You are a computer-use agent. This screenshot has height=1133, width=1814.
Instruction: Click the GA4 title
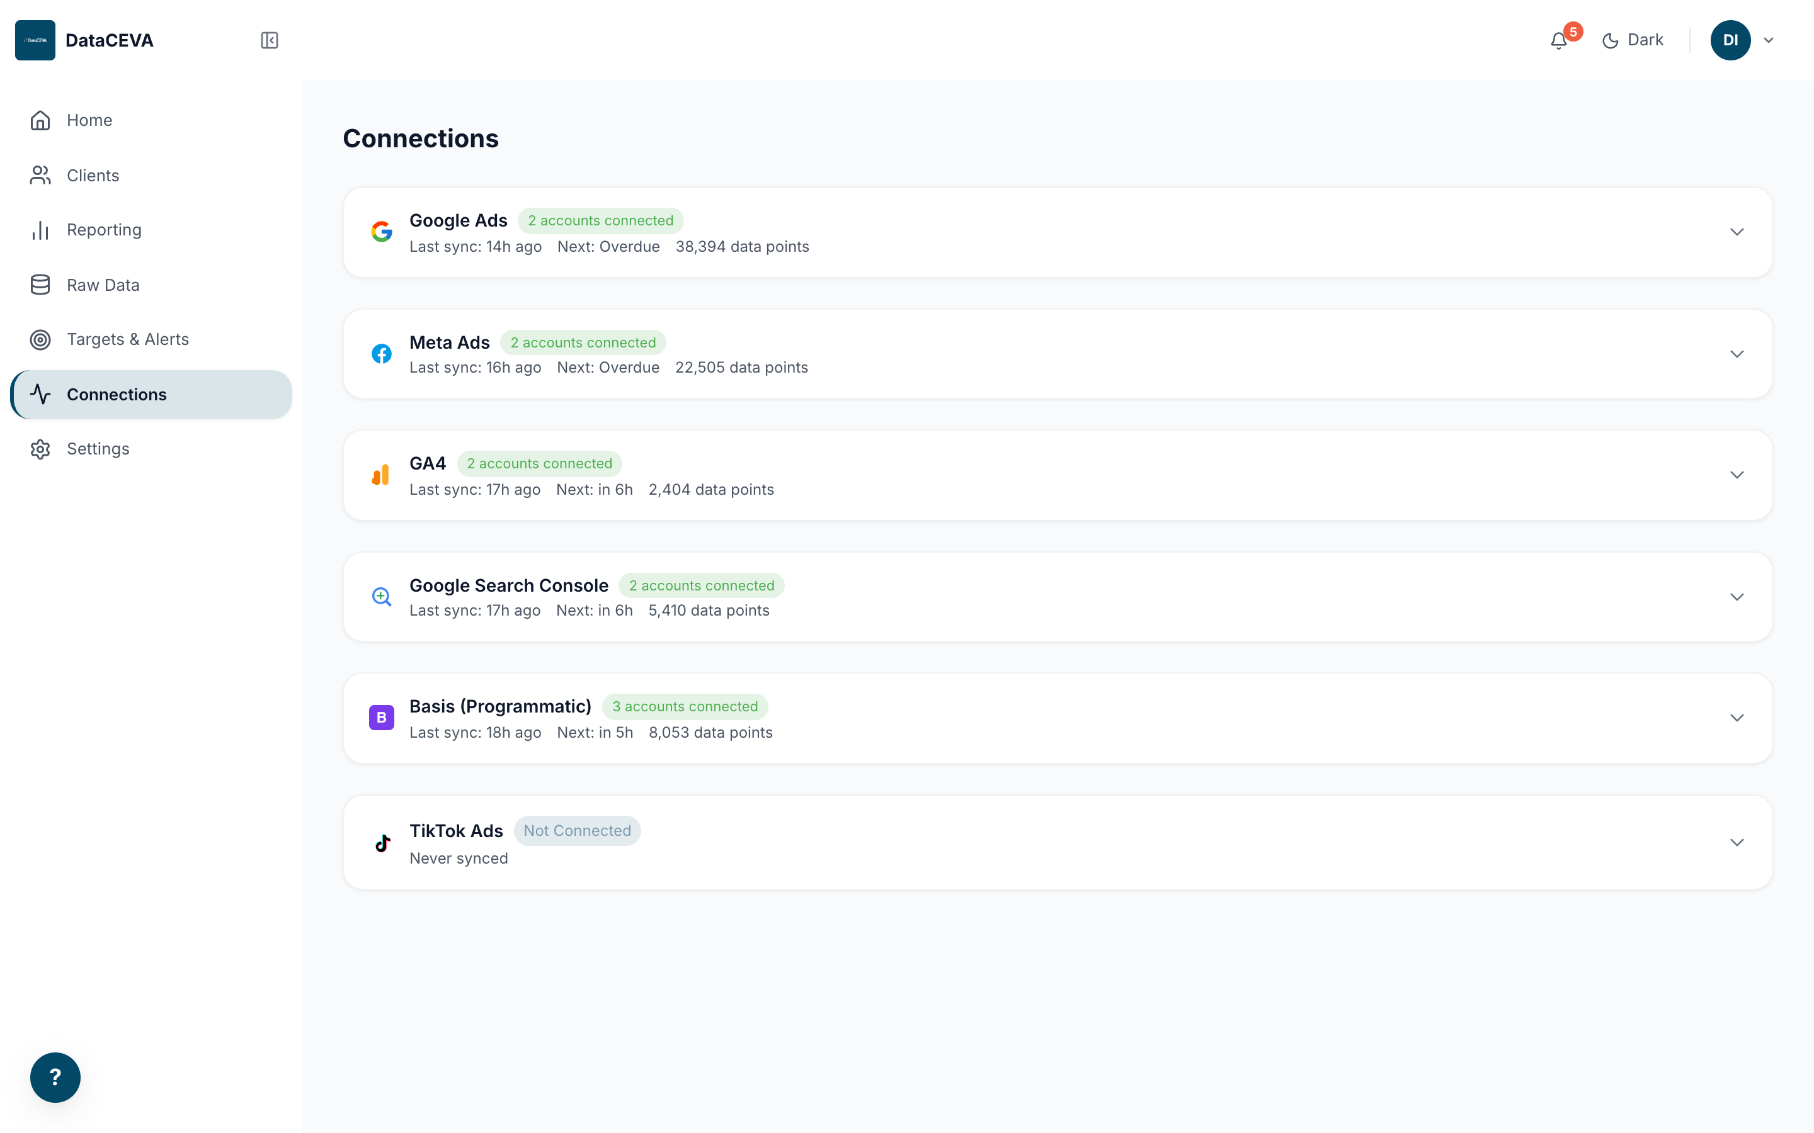(427, 464)
